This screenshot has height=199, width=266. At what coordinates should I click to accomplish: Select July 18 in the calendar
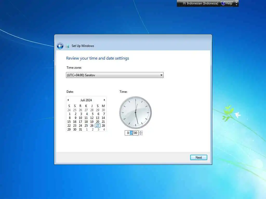coord(86,122)
